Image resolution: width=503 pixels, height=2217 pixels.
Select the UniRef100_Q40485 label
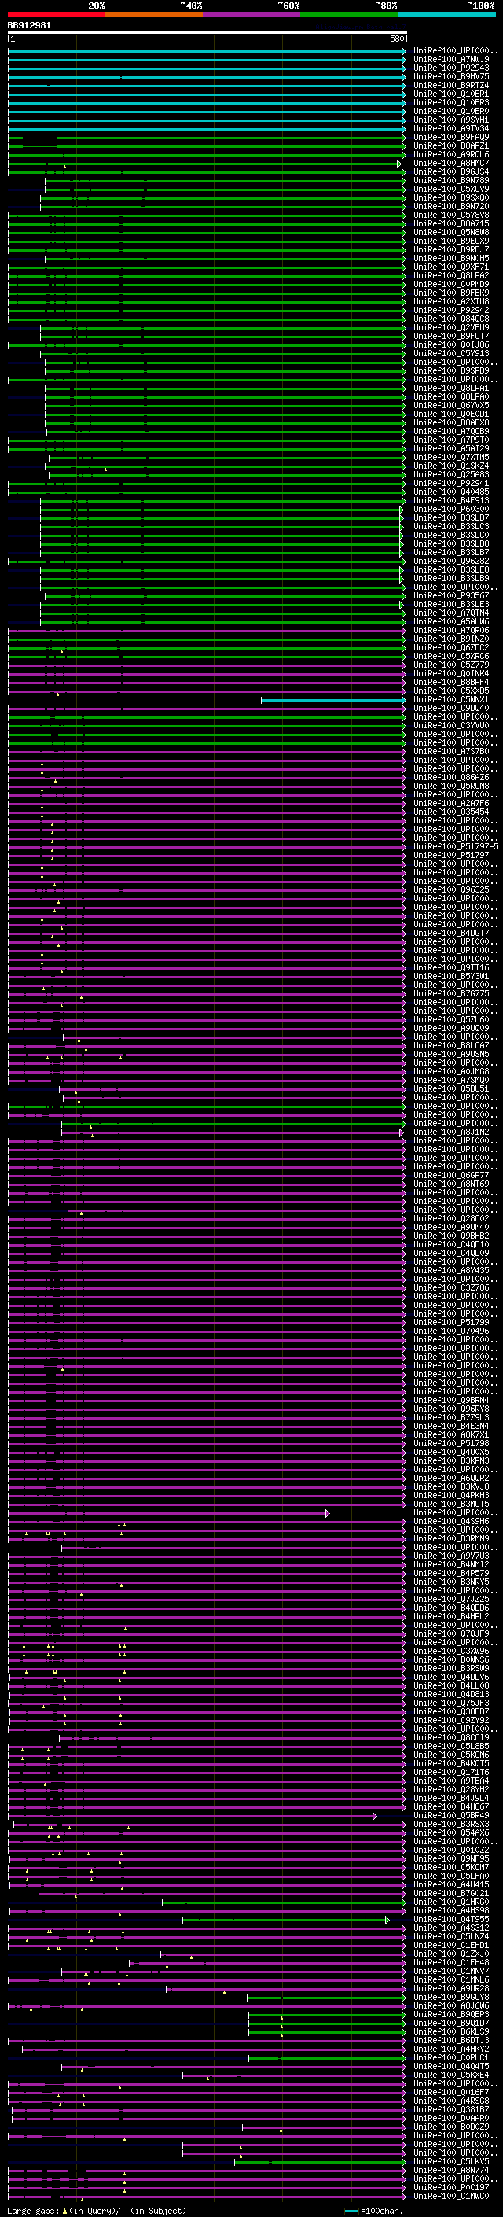(451, 492)
